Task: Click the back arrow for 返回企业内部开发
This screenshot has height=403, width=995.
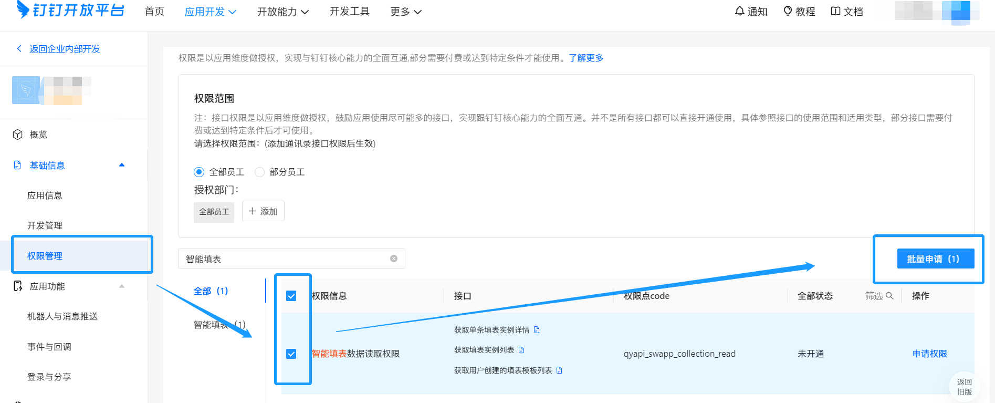Action: click(19, 48)
